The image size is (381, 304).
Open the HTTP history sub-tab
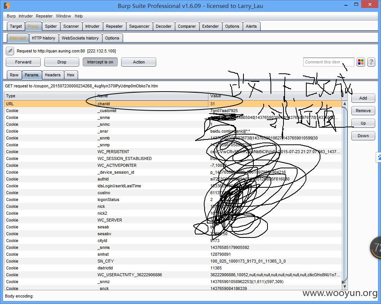44,38
